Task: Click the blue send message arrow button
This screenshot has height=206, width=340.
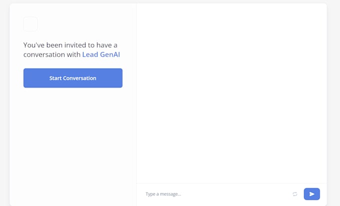Action: tap(311, 194)
